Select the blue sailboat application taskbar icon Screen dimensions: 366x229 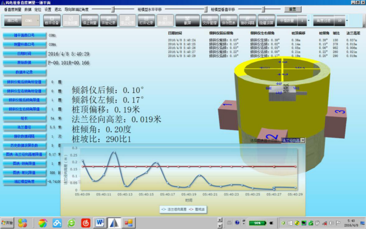tap(113, 222)
